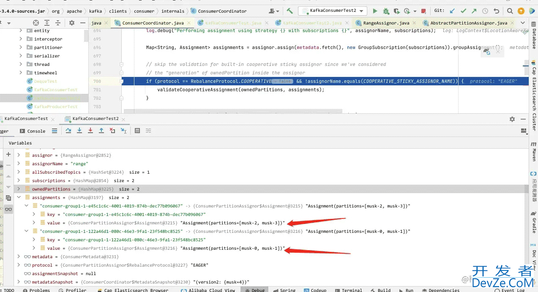
Task: Click project panel locate target icon
Action: pyautogui.click(x=36, y=23)
